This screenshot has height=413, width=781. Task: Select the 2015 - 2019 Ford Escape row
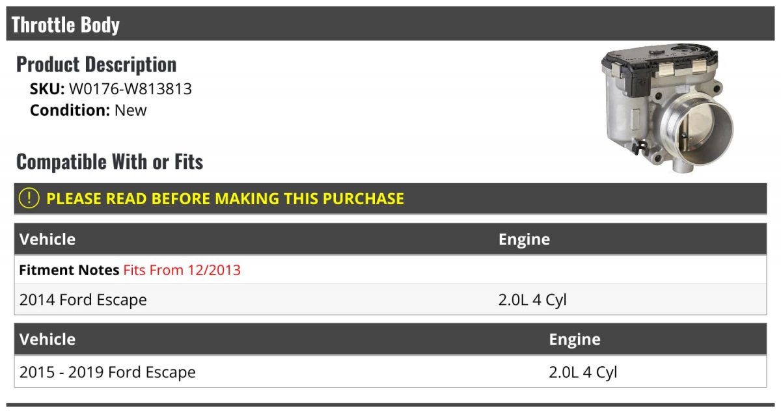[x=107, y=373]
